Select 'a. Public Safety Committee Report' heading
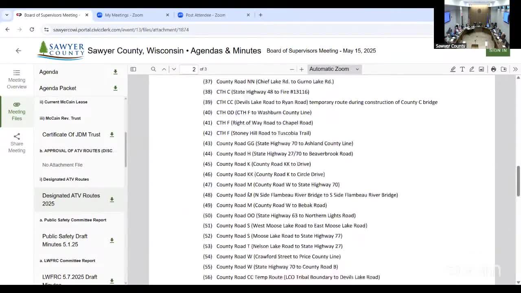This screenshot has width=521, height=293. (x=73, y=220)
